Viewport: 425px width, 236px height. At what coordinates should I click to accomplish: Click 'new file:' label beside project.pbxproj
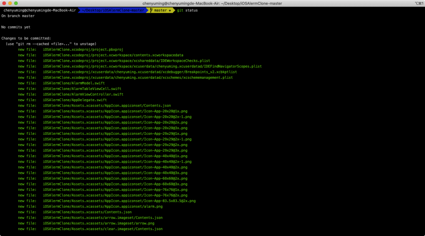click(x=27, y=50)
